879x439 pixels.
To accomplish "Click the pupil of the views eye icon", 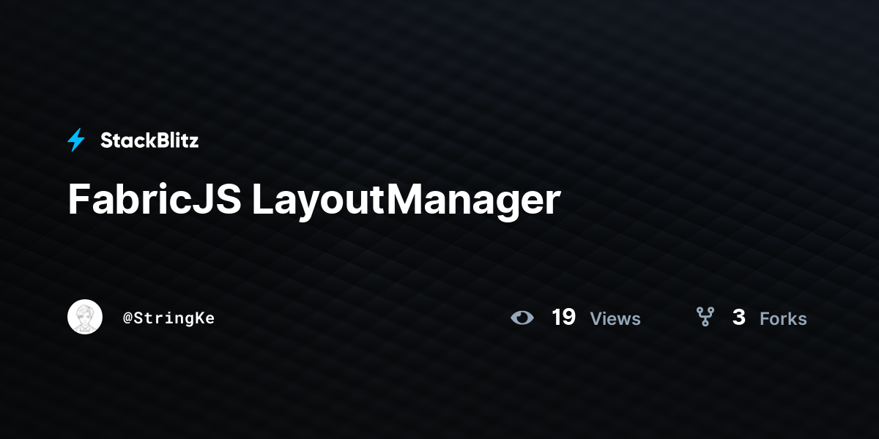I will (x=522, y=318).
